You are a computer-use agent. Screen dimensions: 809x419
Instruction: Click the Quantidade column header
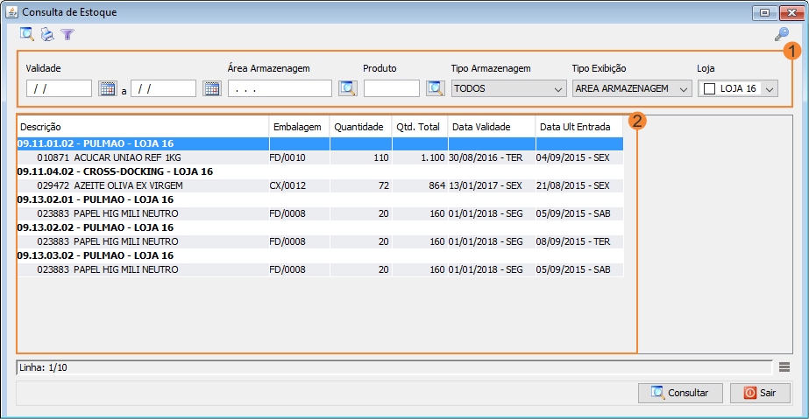[x=360, y=127]
